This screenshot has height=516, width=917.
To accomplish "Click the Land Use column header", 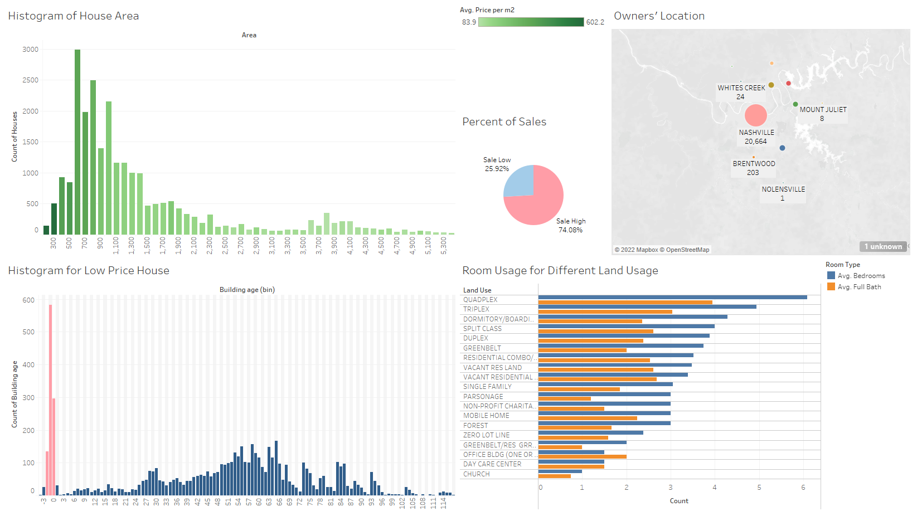I will pos(477,290).
